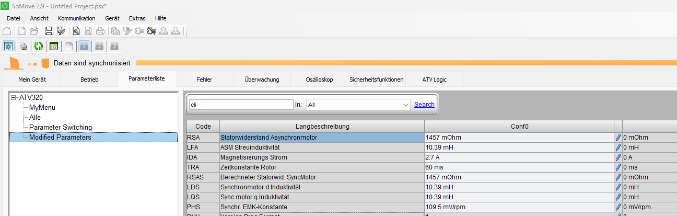Open the Kommunikation menu
Screen dimensions: 677x216
click(77, 18)
